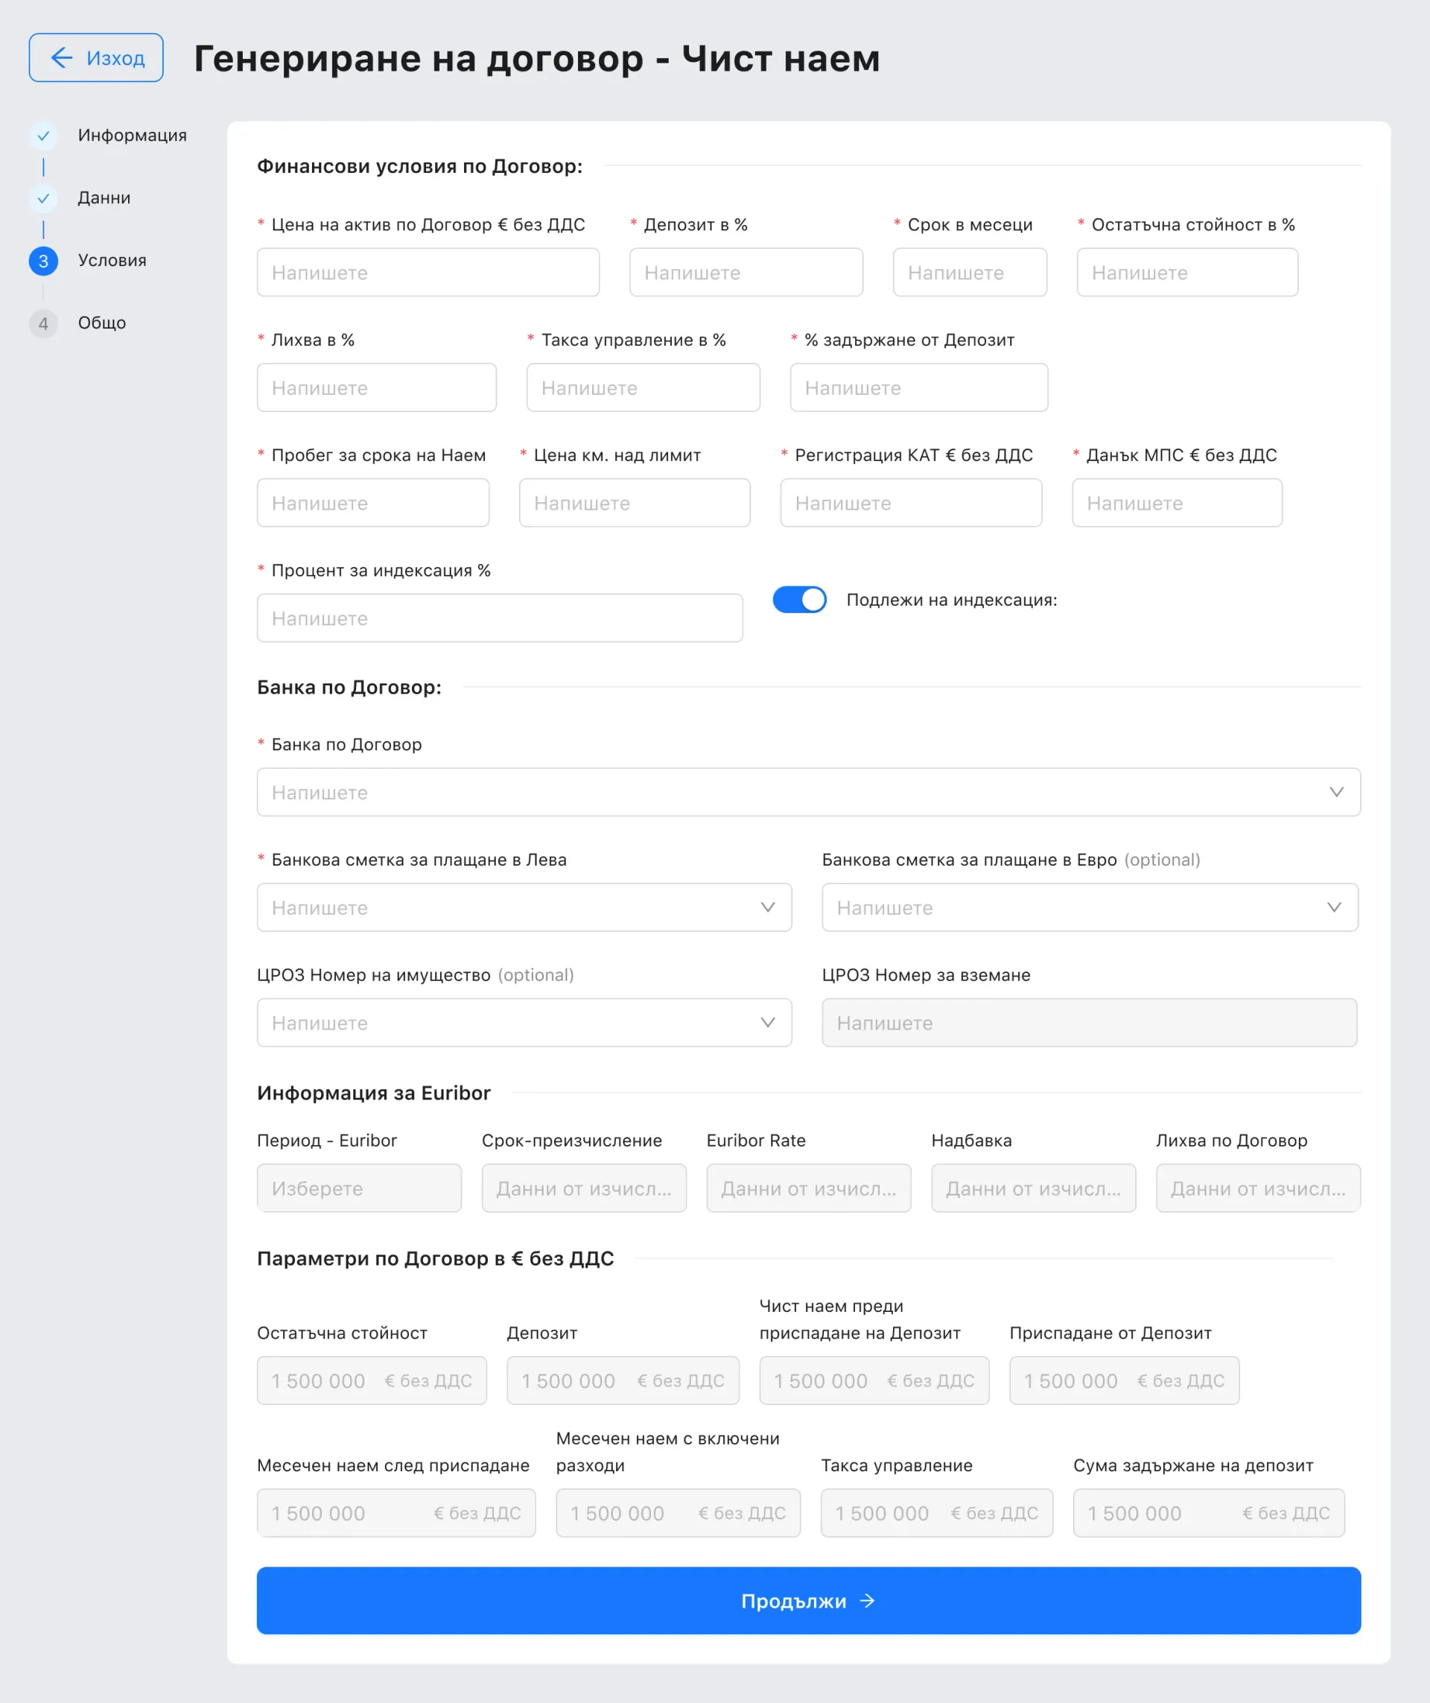Open the Период - Euribor select
This screenshot has width=1430, height=1703.
(x=359, y=1187)
